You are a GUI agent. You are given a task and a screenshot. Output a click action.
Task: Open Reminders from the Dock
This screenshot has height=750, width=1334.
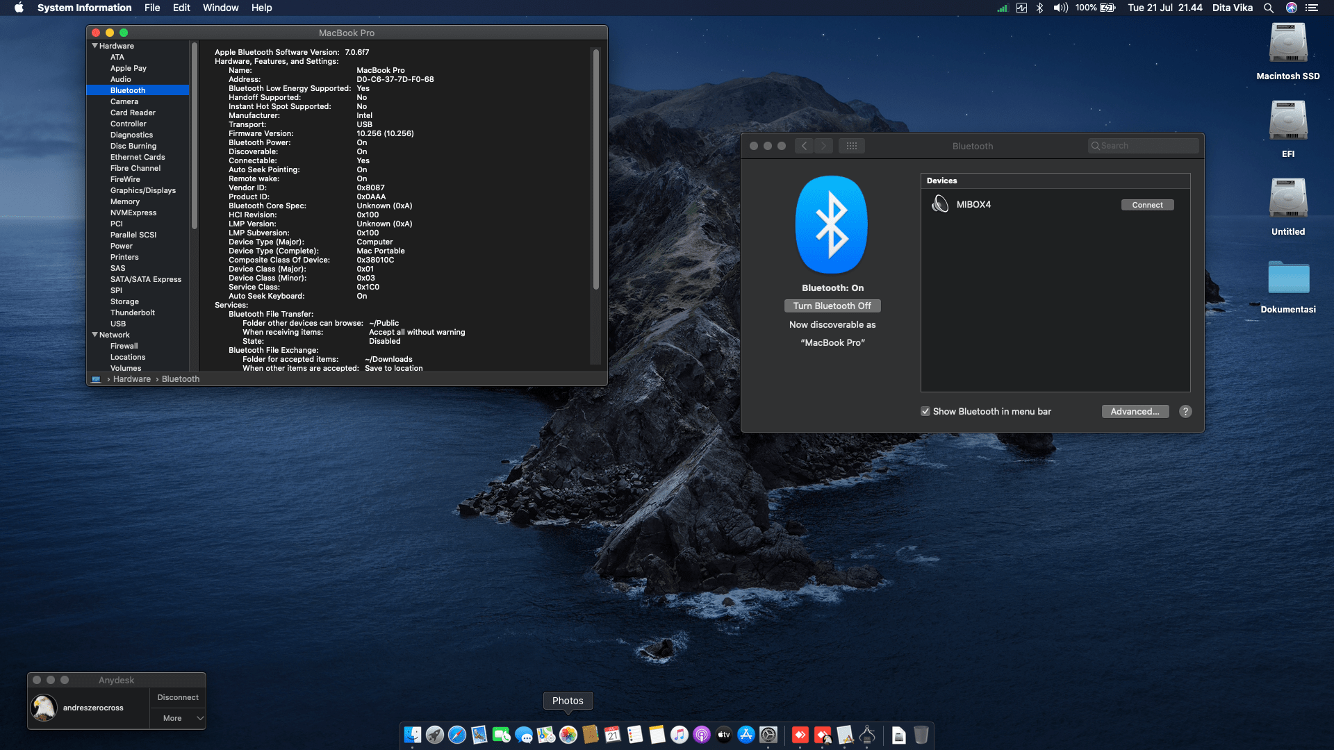coord(635,735)
